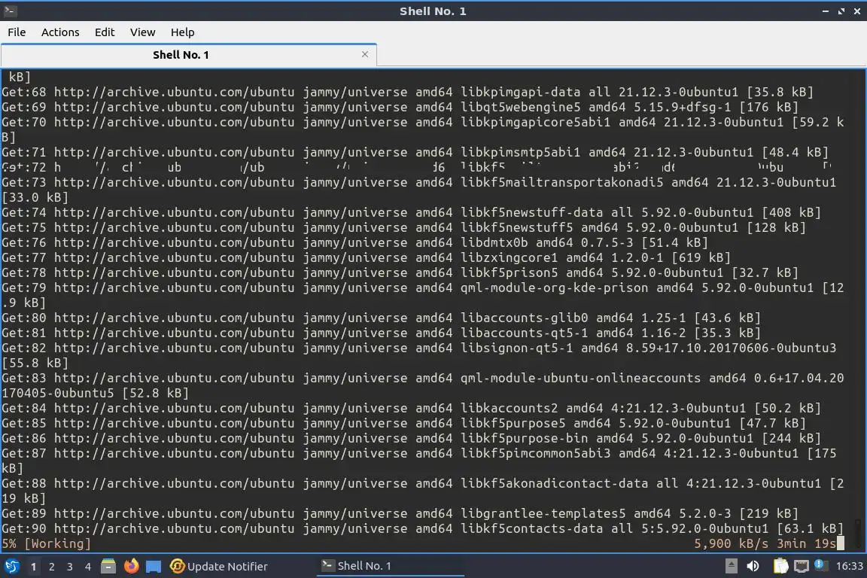Switch to virtual desktop 4
Viewport: 867px width, 578px height.
click(x=88, y=567)
